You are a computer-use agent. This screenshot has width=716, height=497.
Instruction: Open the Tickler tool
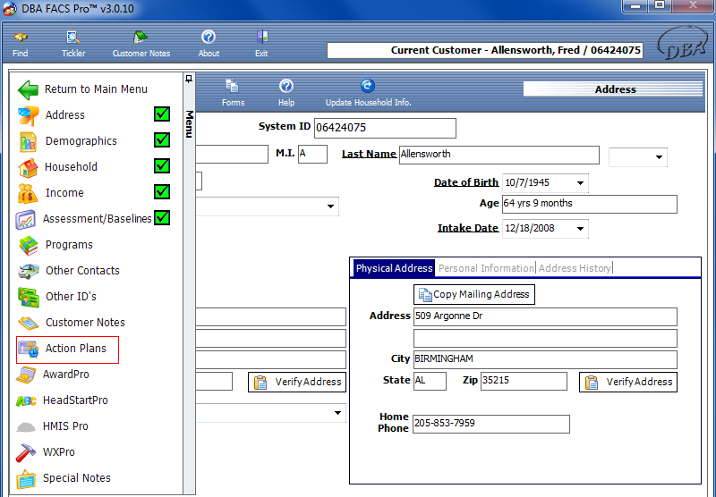coord(73,38)
